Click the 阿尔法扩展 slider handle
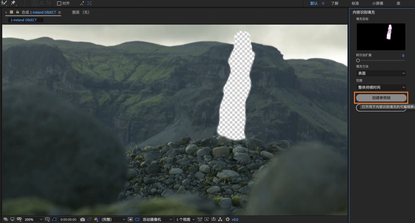Image resolution: width=415 pixels, height=223 pixels. 358,60
